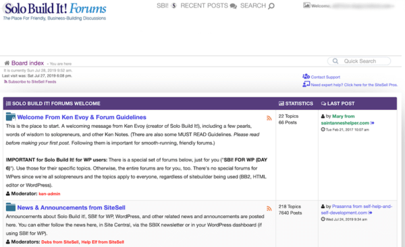Click 'Last visit was: Sat Jul 27, 2019' text
Viewport: 405px width, 247px height.
coord(37,76)
